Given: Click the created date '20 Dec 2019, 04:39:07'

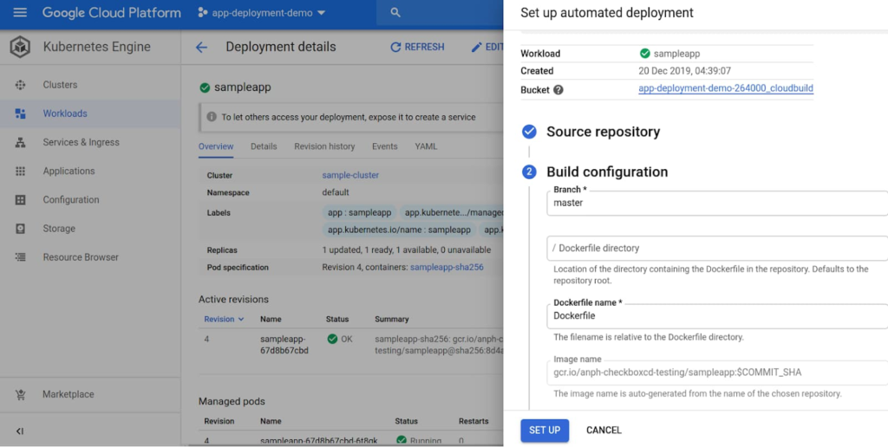Looking at the screenshot, I should pyautogui.click(x=685, y=71).
